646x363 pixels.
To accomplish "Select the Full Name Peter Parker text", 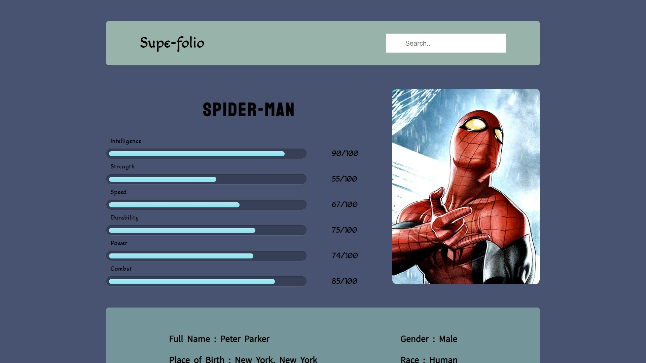I will [219, 339].
